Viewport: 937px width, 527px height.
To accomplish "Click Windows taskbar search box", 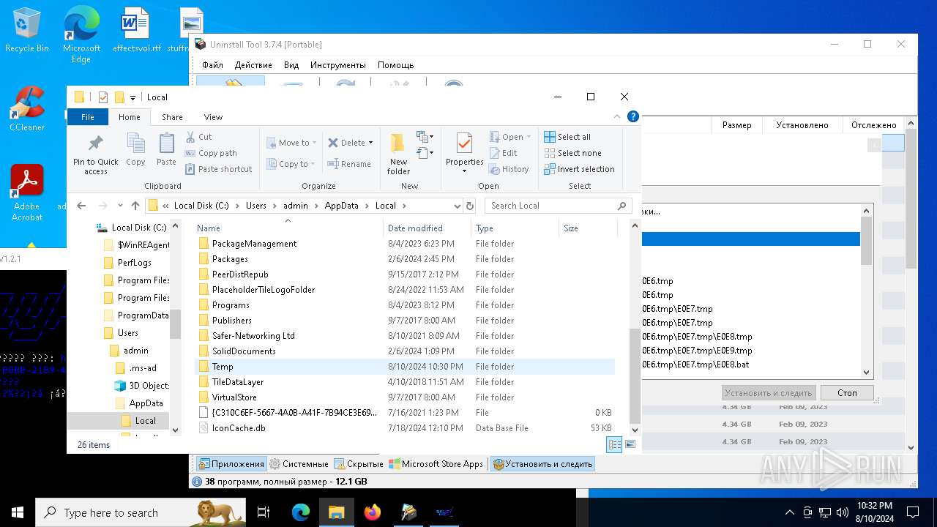I will coord(141,512).
